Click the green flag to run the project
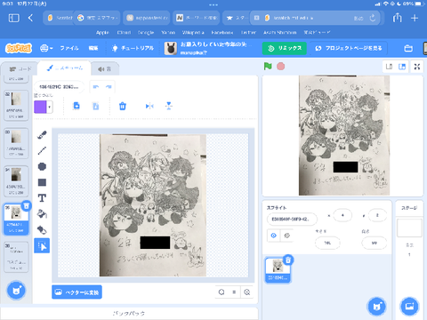The width and height of the screenshot is (427, 320). (x=268, y=67)
